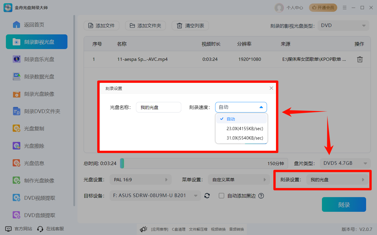Select the 刻录影视光盘 sidebar item
This screenshot has width=377, height=235.
[x=37, y=42]
